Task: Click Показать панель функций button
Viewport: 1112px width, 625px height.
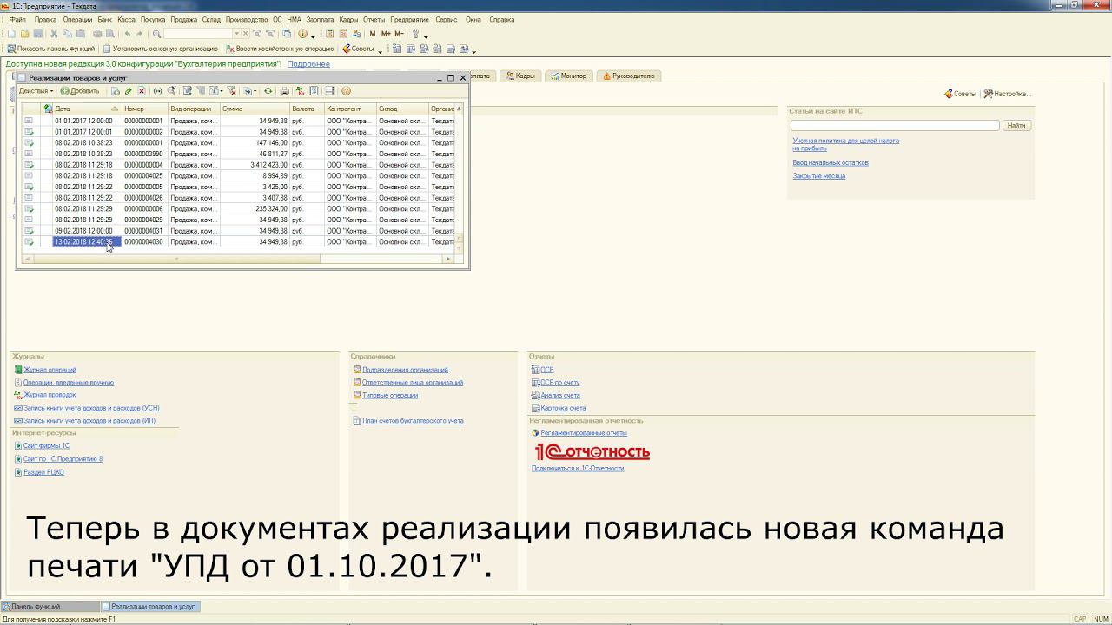Action: 51,49
